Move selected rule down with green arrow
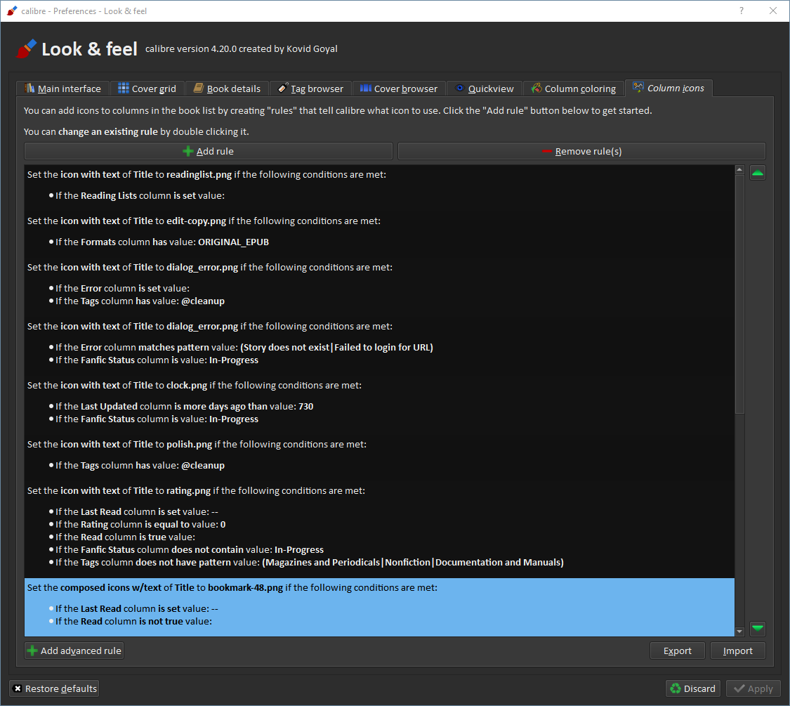The height and width of the screenshot is (706, 790). pyautogui.click(x=757, y=628)
